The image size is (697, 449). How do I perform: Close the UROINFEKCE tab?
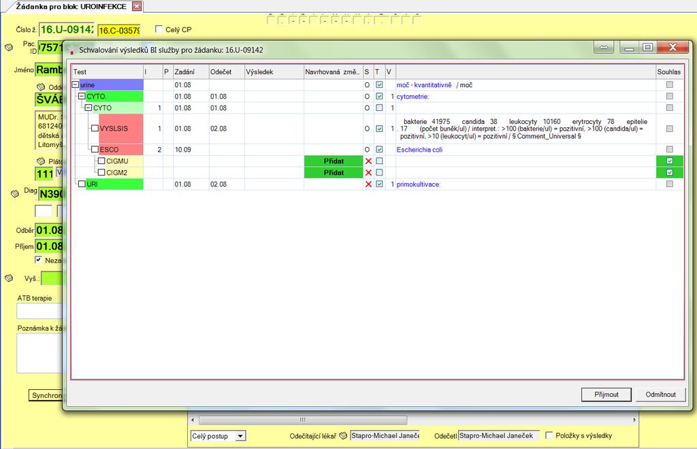(x=137, y=6)
